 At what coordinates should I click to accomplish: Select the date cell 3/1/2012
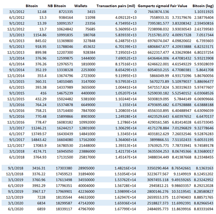pos(17,12)
